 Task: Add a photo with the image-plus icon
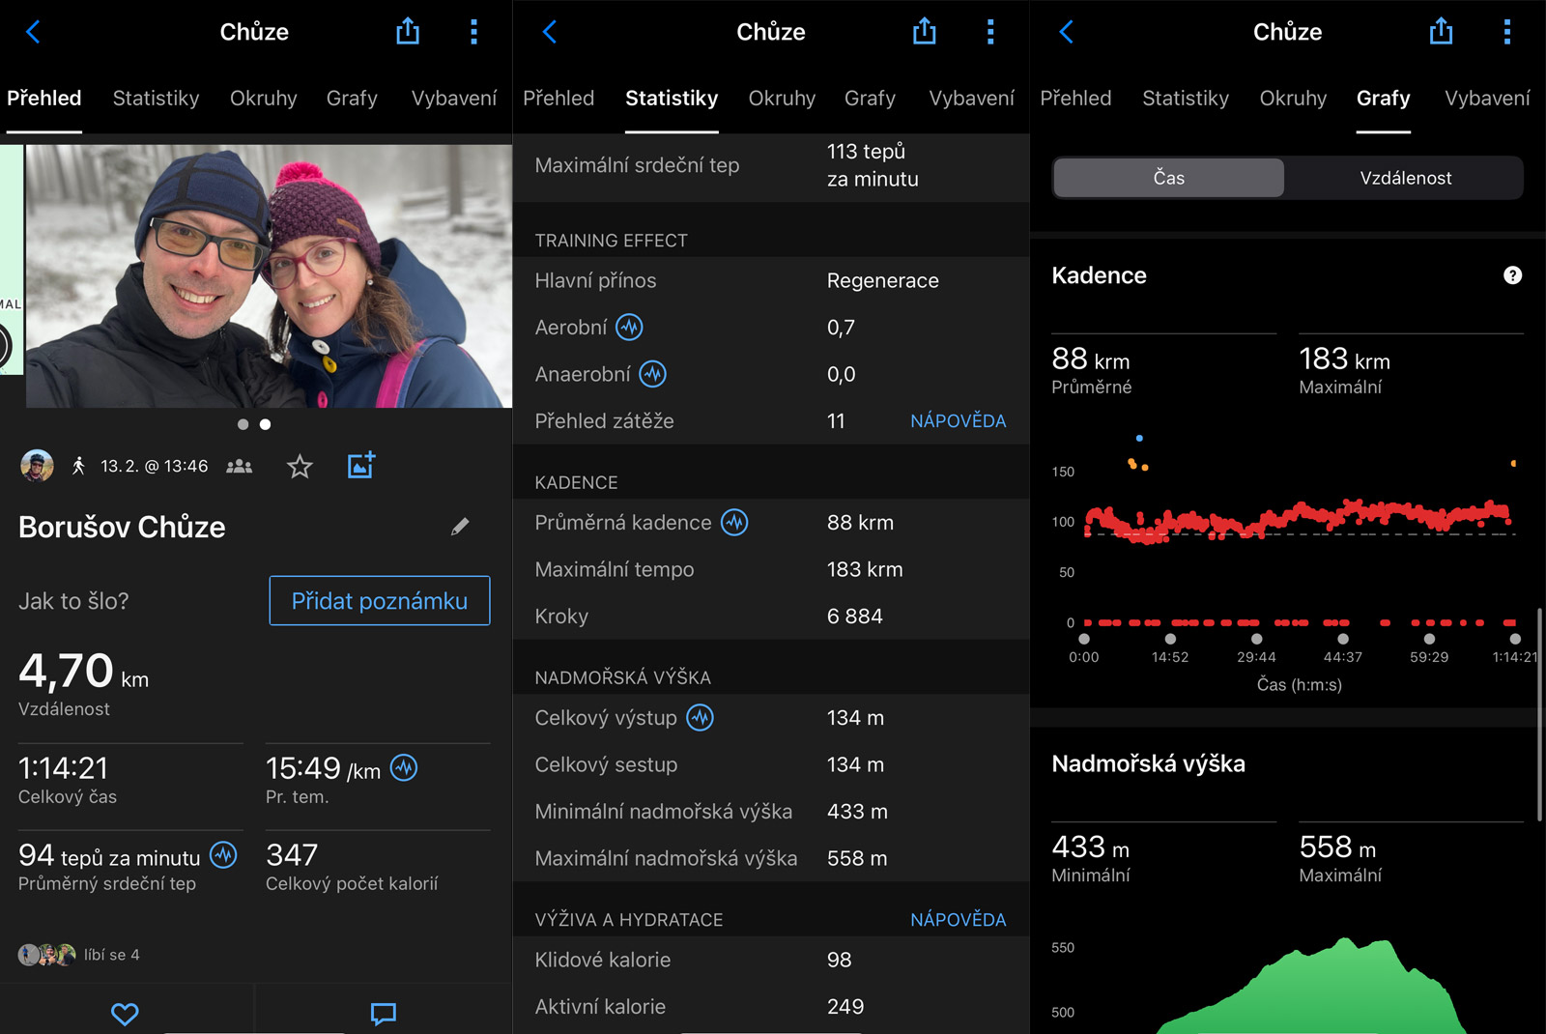tap(360, 466)
